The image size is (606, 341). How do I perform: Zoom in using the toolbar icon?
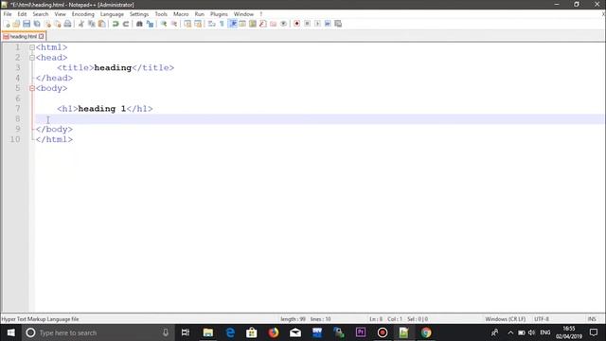(164, 24)
